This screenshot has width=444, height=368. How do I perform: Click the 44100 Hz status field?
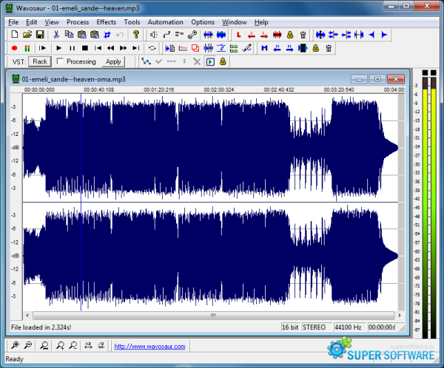(349, 327)
